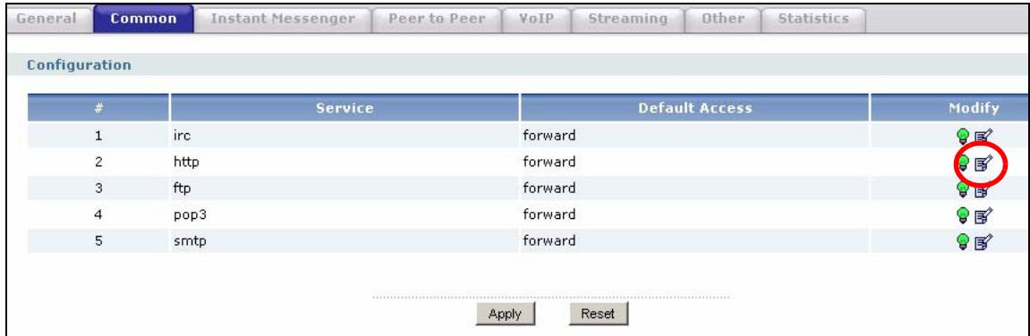Click the Default Access column header
1030x336 pixels.
[x=695, y=108]
